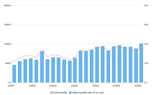154x95 pixels.
Task: Select the 2/2026 bar, the tallest
Action: click(x=141, y=63)
